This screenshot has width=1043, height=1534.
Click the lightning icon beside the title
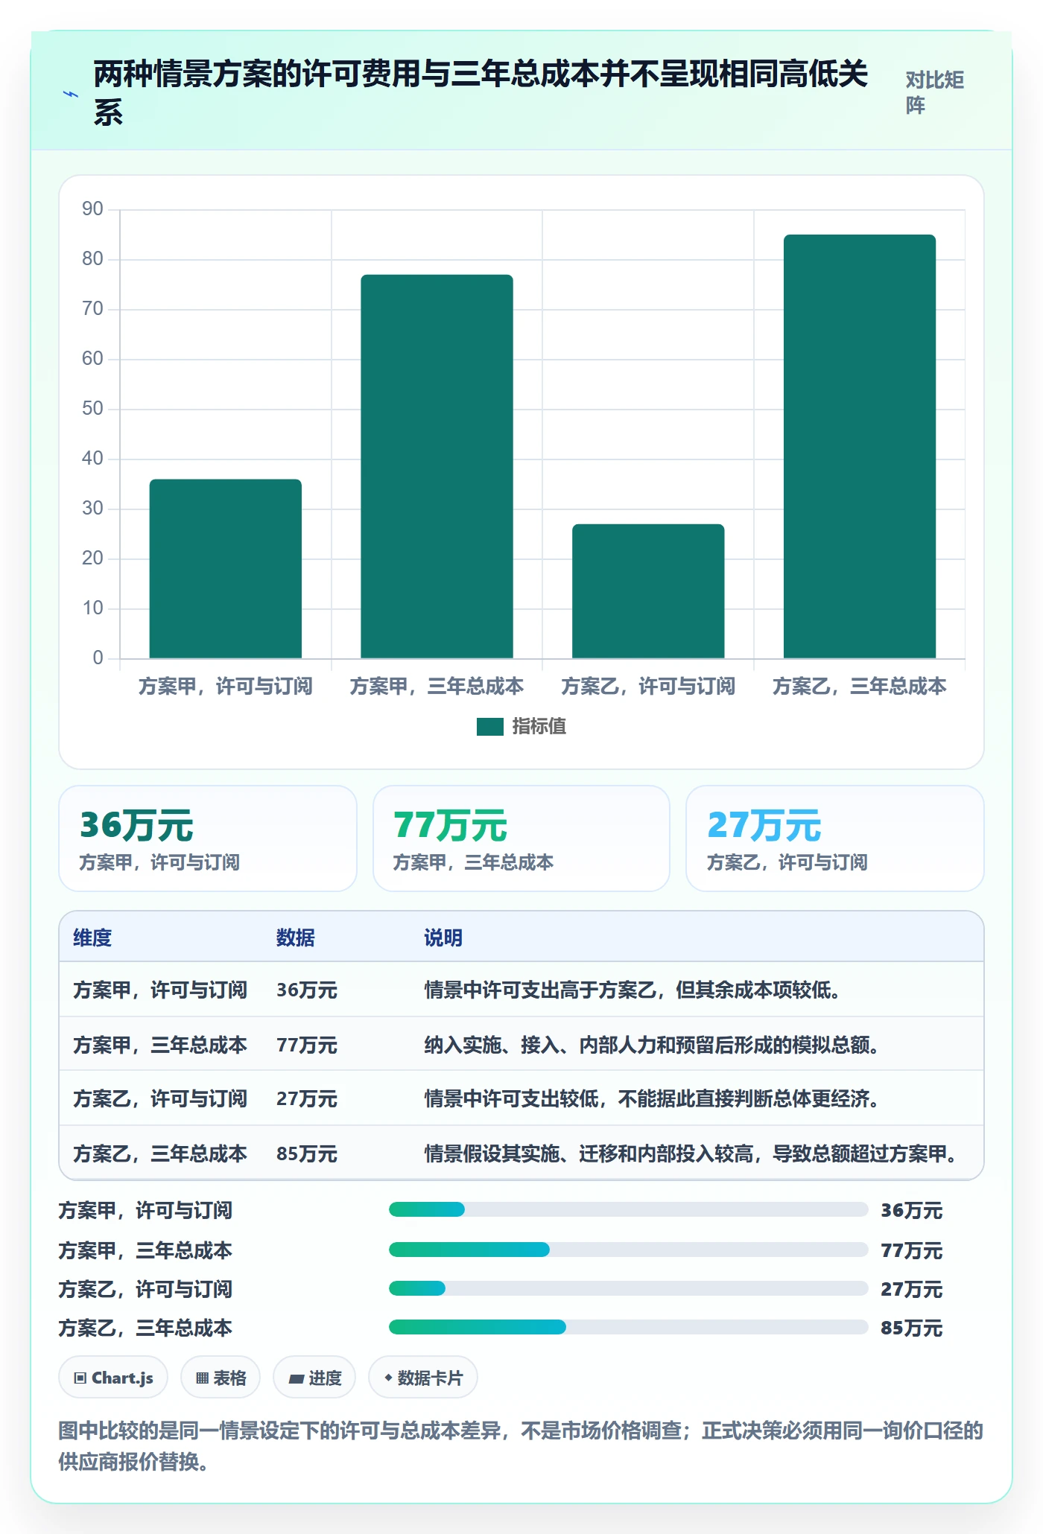[x=71, y=94]
